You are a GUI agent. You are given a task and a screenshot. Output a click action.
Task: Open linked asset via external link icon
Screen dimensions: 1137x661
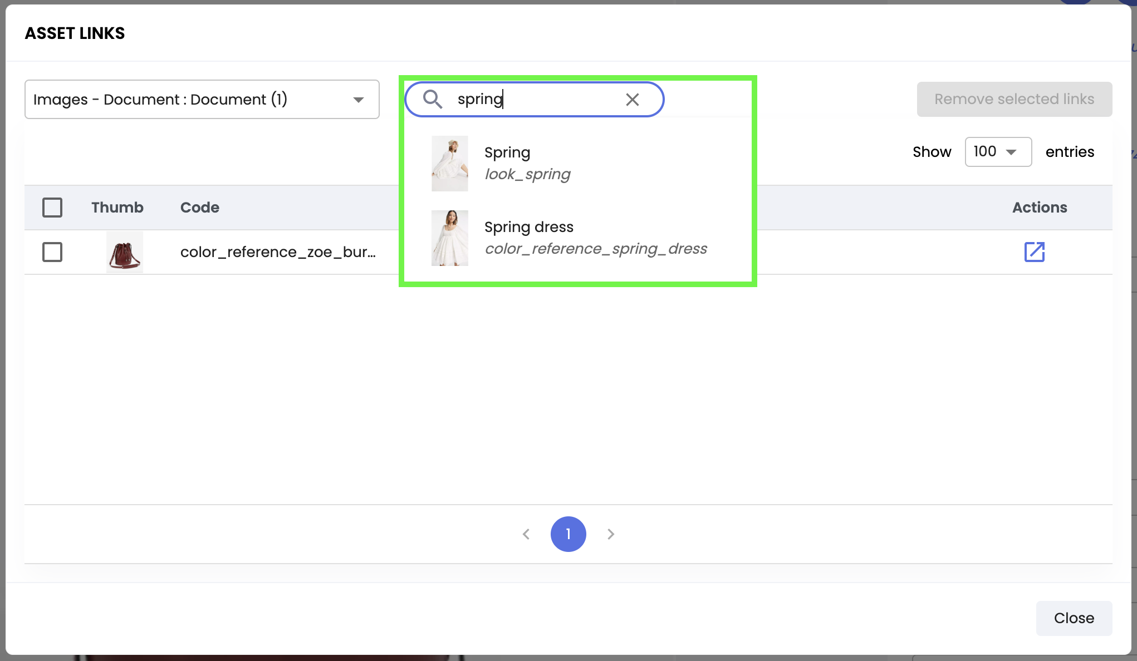1034,251
